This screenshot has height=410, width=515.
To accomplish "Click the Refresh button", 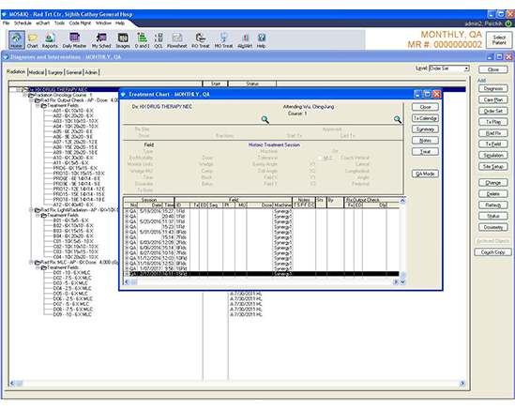I will pyautogui.click(x=493, y=205).
